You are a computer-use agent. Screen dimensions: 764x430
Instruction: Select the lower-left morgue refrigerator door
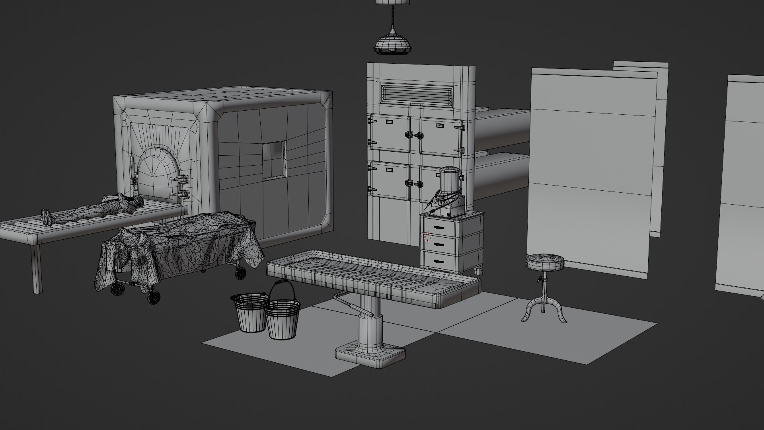pyautogui.click(x=390, y=180)
